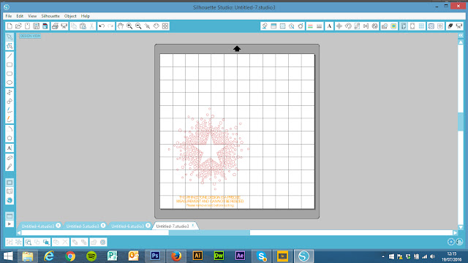Open the Text Style panel icon

click(x=329, y=26)
